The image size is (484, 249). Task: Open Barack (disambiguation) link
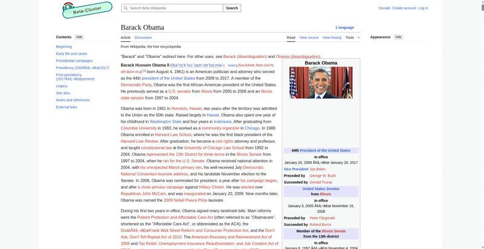tap(245, 56)
